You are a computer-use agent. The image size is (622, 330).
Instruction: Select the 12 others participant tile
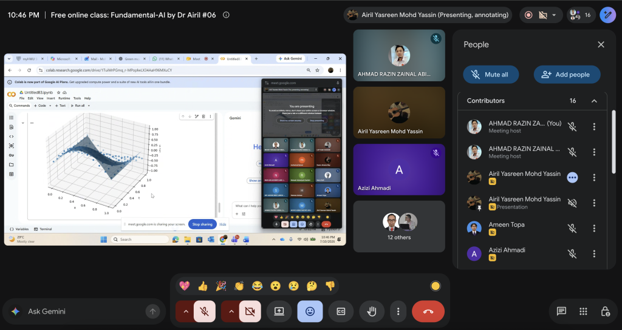point(399,226)
